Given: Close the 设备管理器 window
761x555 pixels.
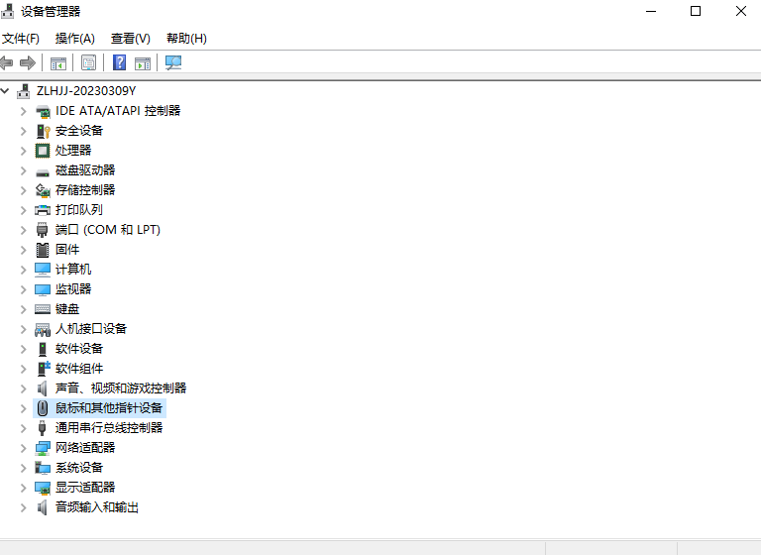Looking at the screenshot, I should click(740, 11).
